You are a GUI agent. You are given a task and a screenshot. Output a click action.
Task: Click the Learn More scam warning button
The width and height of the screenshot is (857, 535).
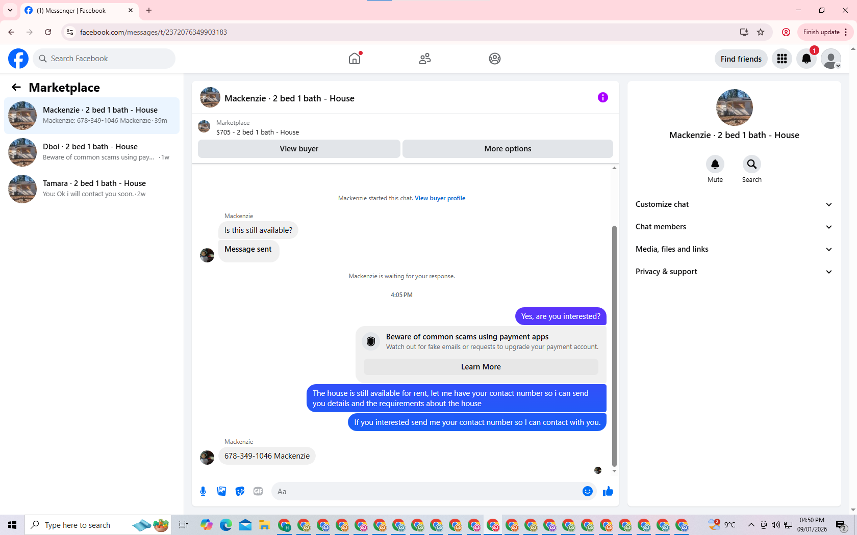click(x=481, y=367)
